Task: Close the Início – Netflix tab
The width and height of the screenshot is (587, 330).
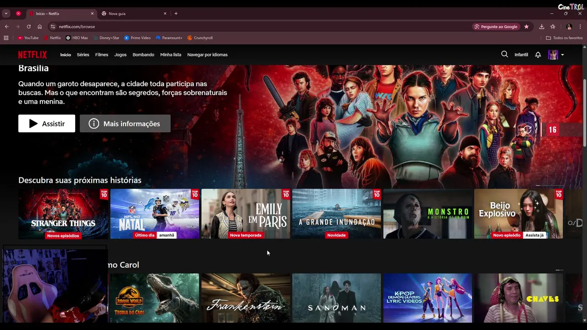Action: pos(92,13)
